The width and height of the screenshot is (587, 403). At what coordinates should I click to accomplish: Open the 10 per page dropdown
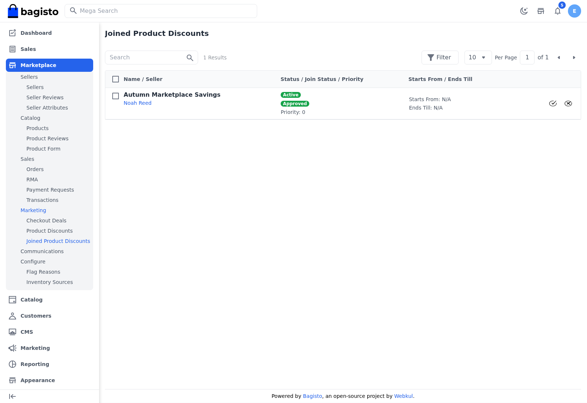pos(478,58)
